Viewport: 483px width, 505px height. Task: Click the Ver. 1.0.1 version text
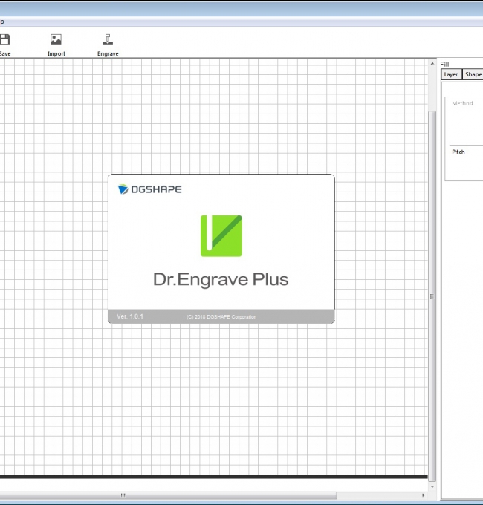click(x=130, y=316)
